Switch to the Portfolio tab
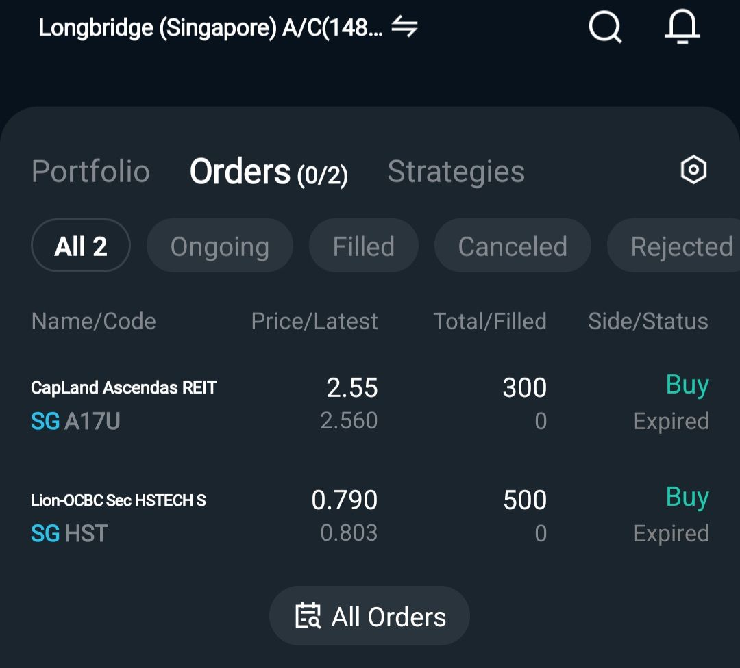The height and width of the screenshot is (668, 740). pos(90,171)
